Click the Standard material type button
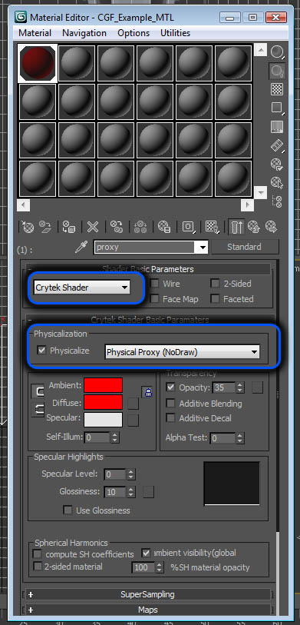 click(244, 247)
